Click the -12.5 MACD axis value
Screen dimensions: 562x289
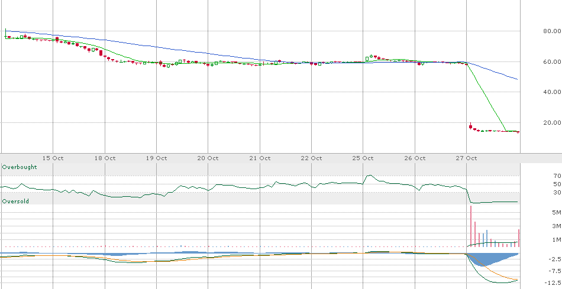(x=553, y=282)
